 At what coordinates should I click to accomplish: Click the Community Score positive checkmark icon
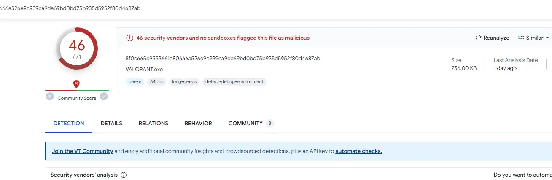[104, 97]
